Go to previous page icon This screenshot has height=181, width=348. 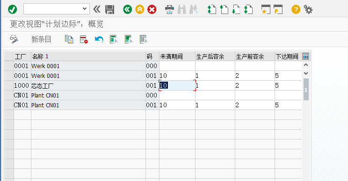(x=224, y=9)
